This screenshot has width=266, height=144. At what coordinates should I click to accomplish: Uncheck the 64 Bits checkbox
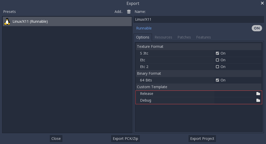[x=217, y=80]
